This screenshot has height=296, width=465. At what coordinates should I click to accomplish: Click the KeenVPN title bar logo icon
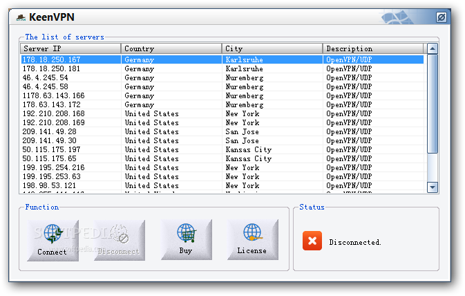pos(21,17)
